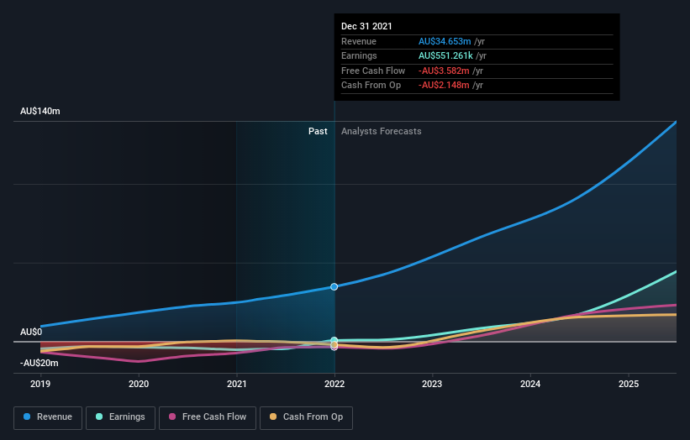Click the 2024 x-axis label
690x440 pixels.
[530, 384]
